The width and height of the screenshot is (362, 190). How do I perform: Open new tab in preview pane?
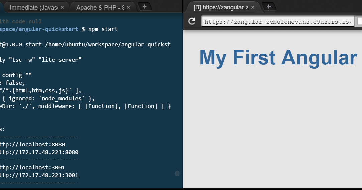(269, 7)
